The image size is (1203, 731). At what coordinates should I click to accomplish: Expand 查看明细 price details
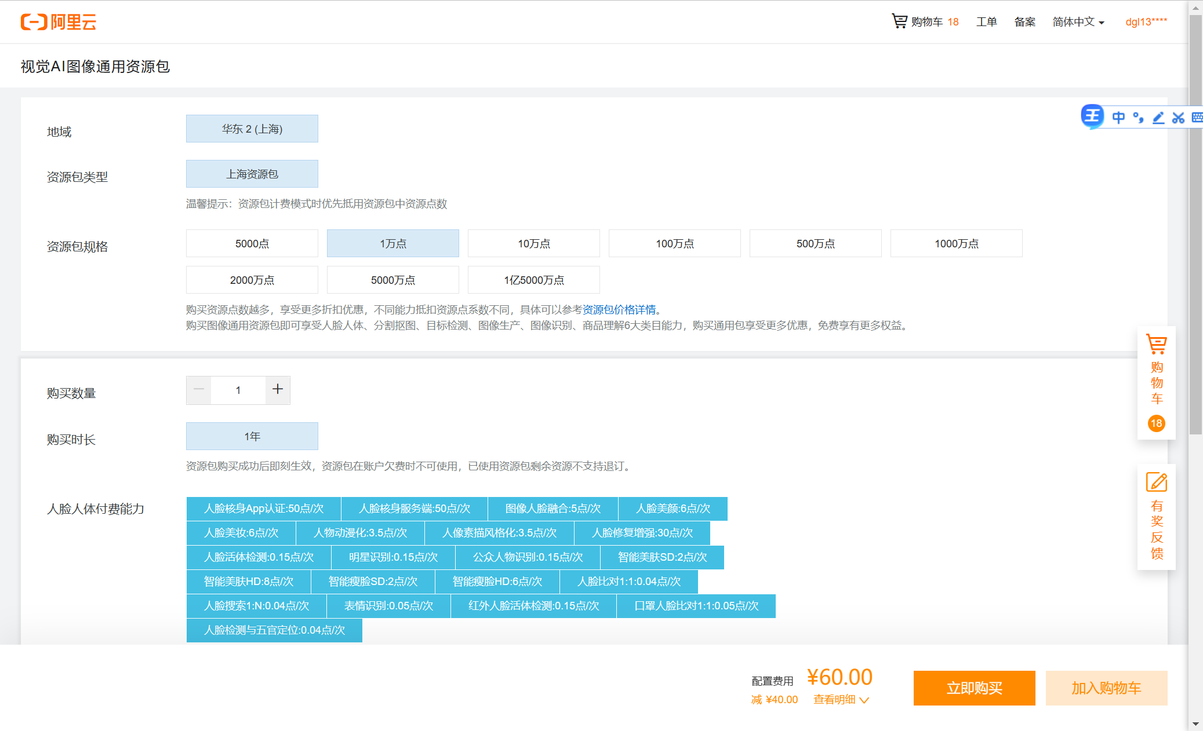coord(841,700)
